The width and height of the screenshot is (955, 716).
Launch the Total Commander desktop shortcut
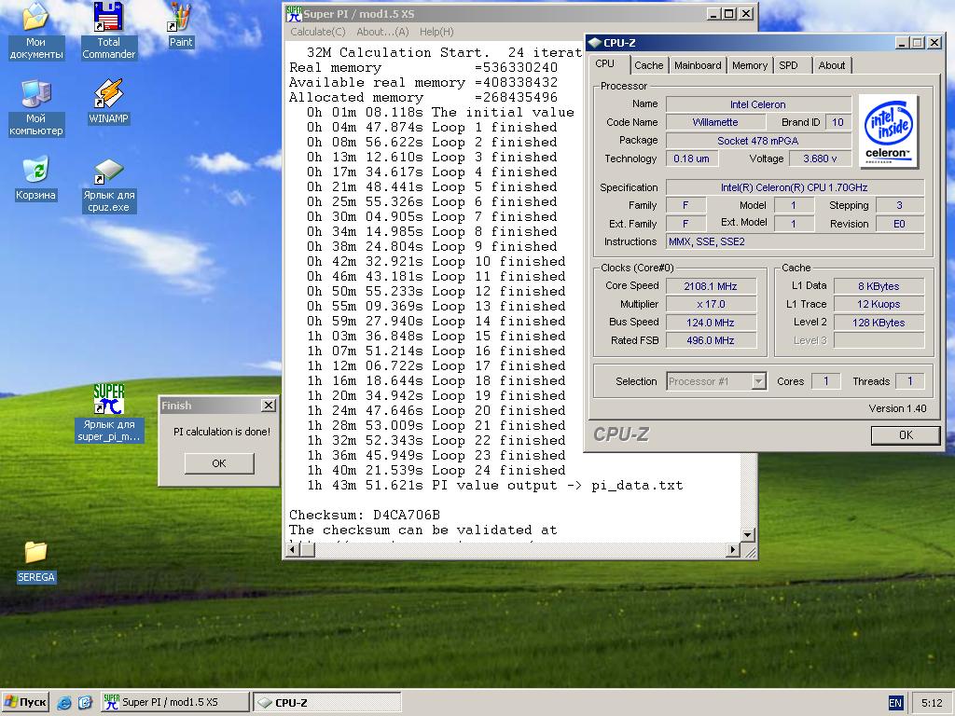(108, 31)
